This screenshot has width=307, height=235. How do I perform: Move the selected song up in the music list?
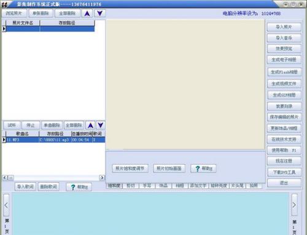click(x=90, y=125)
